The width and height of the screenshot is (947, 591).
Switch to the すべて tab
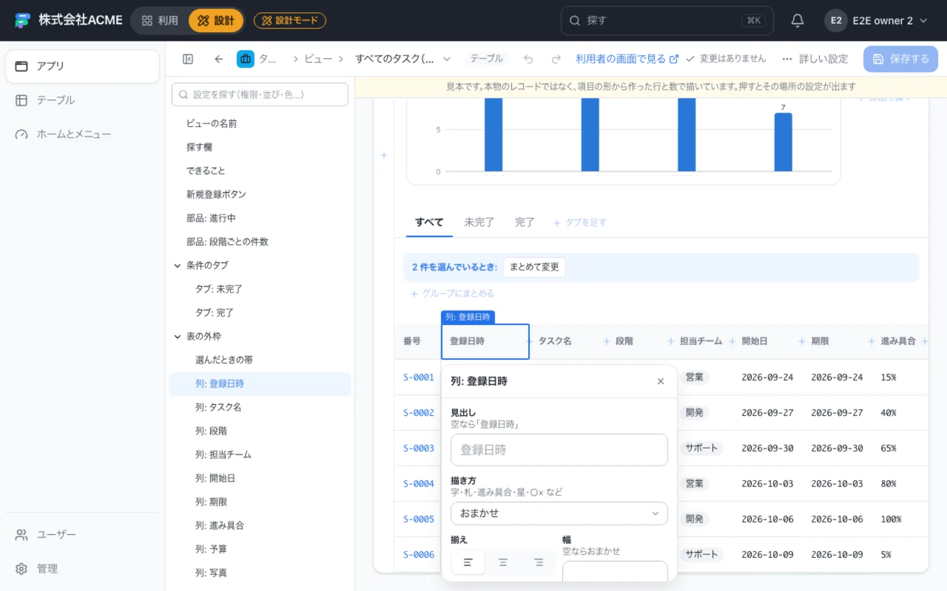(429, 222)
